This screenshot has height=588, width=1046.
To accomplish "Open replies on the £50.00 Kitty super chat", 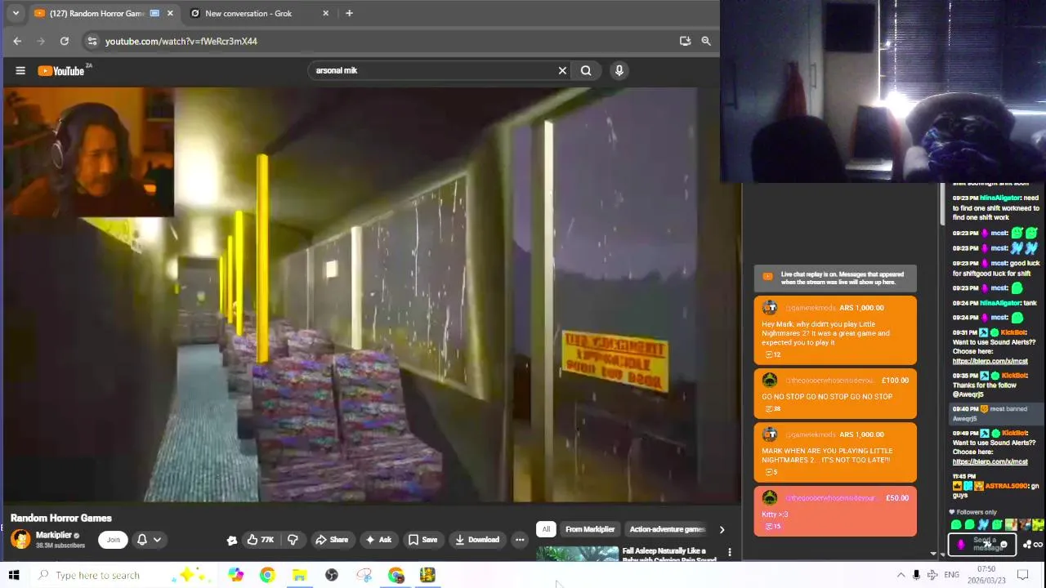I will tap(772, 527).
